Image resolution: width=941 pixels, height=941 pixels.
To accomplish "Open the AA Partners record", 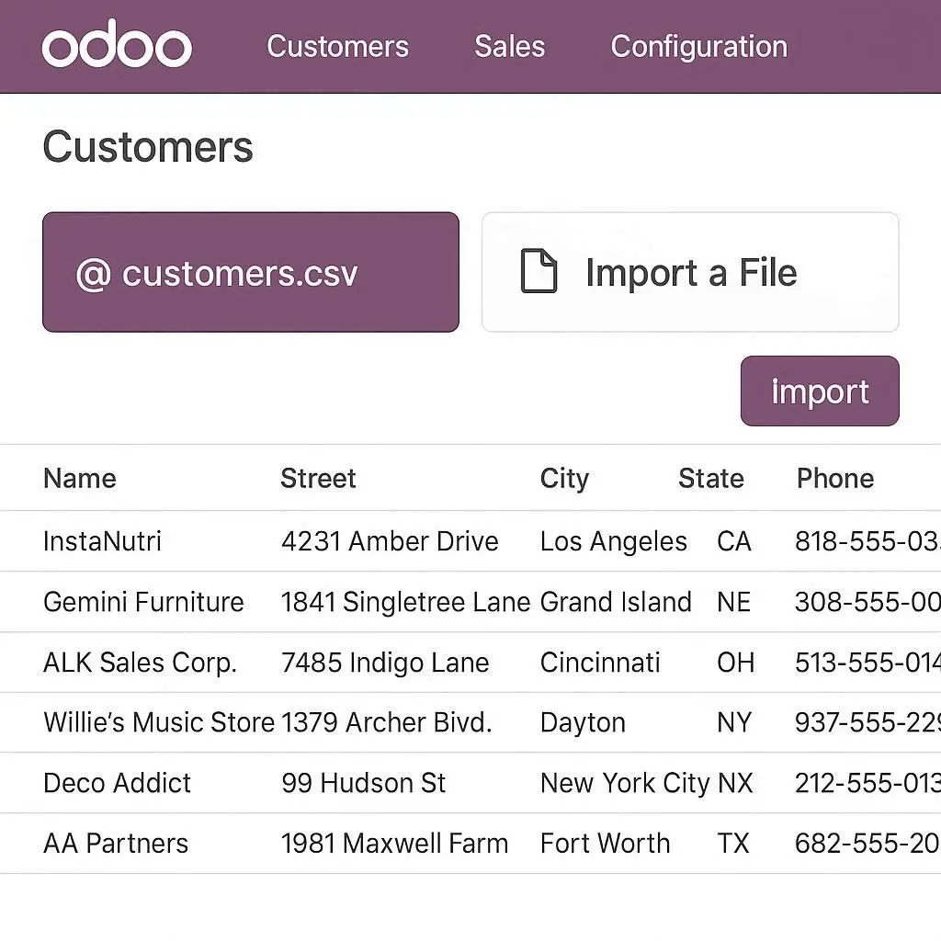I will pos(116,844).
